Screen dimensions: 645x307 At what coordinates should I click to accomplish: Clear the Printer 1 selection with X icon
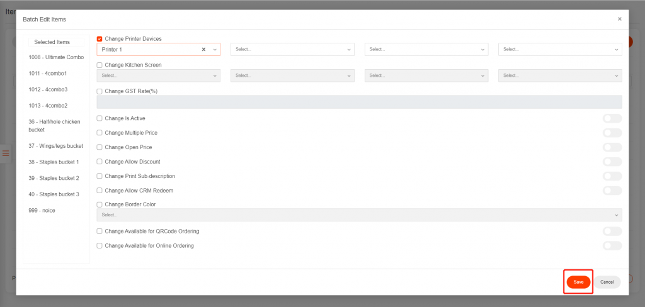point(203,50)
